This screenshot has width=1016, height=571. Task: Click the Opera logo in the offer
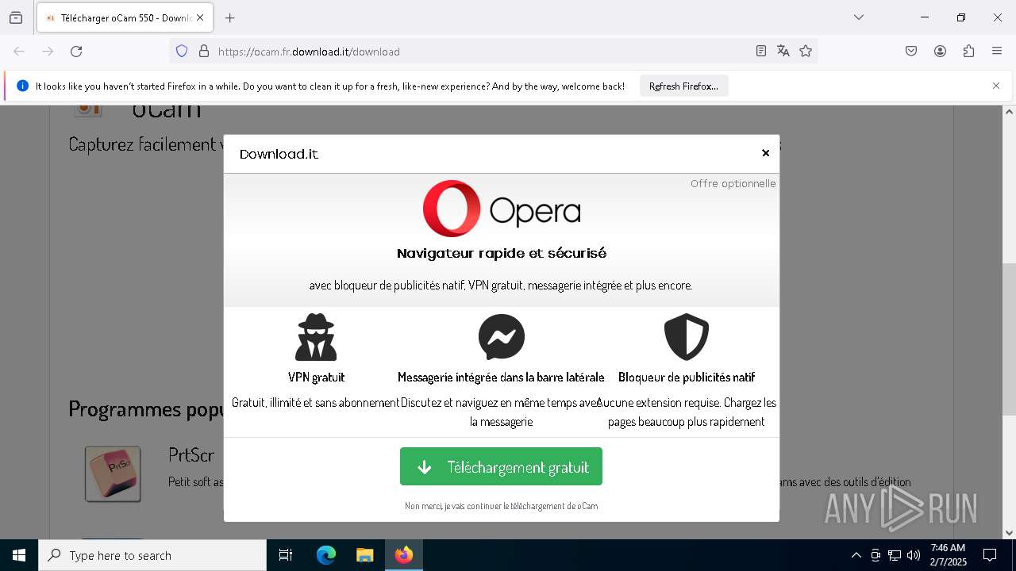[501, 209]
